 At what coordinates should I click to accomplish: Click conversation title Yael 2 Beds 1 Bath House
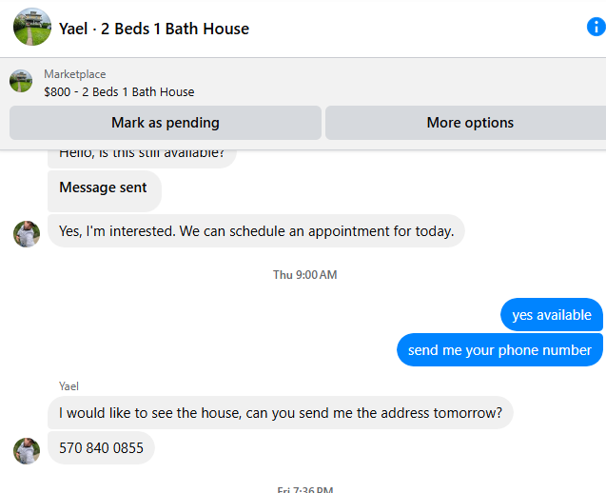[x=154, y=29]
